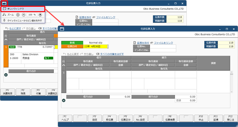Click the SGD currency badge

pyautogui.click(x=12, y=47)
